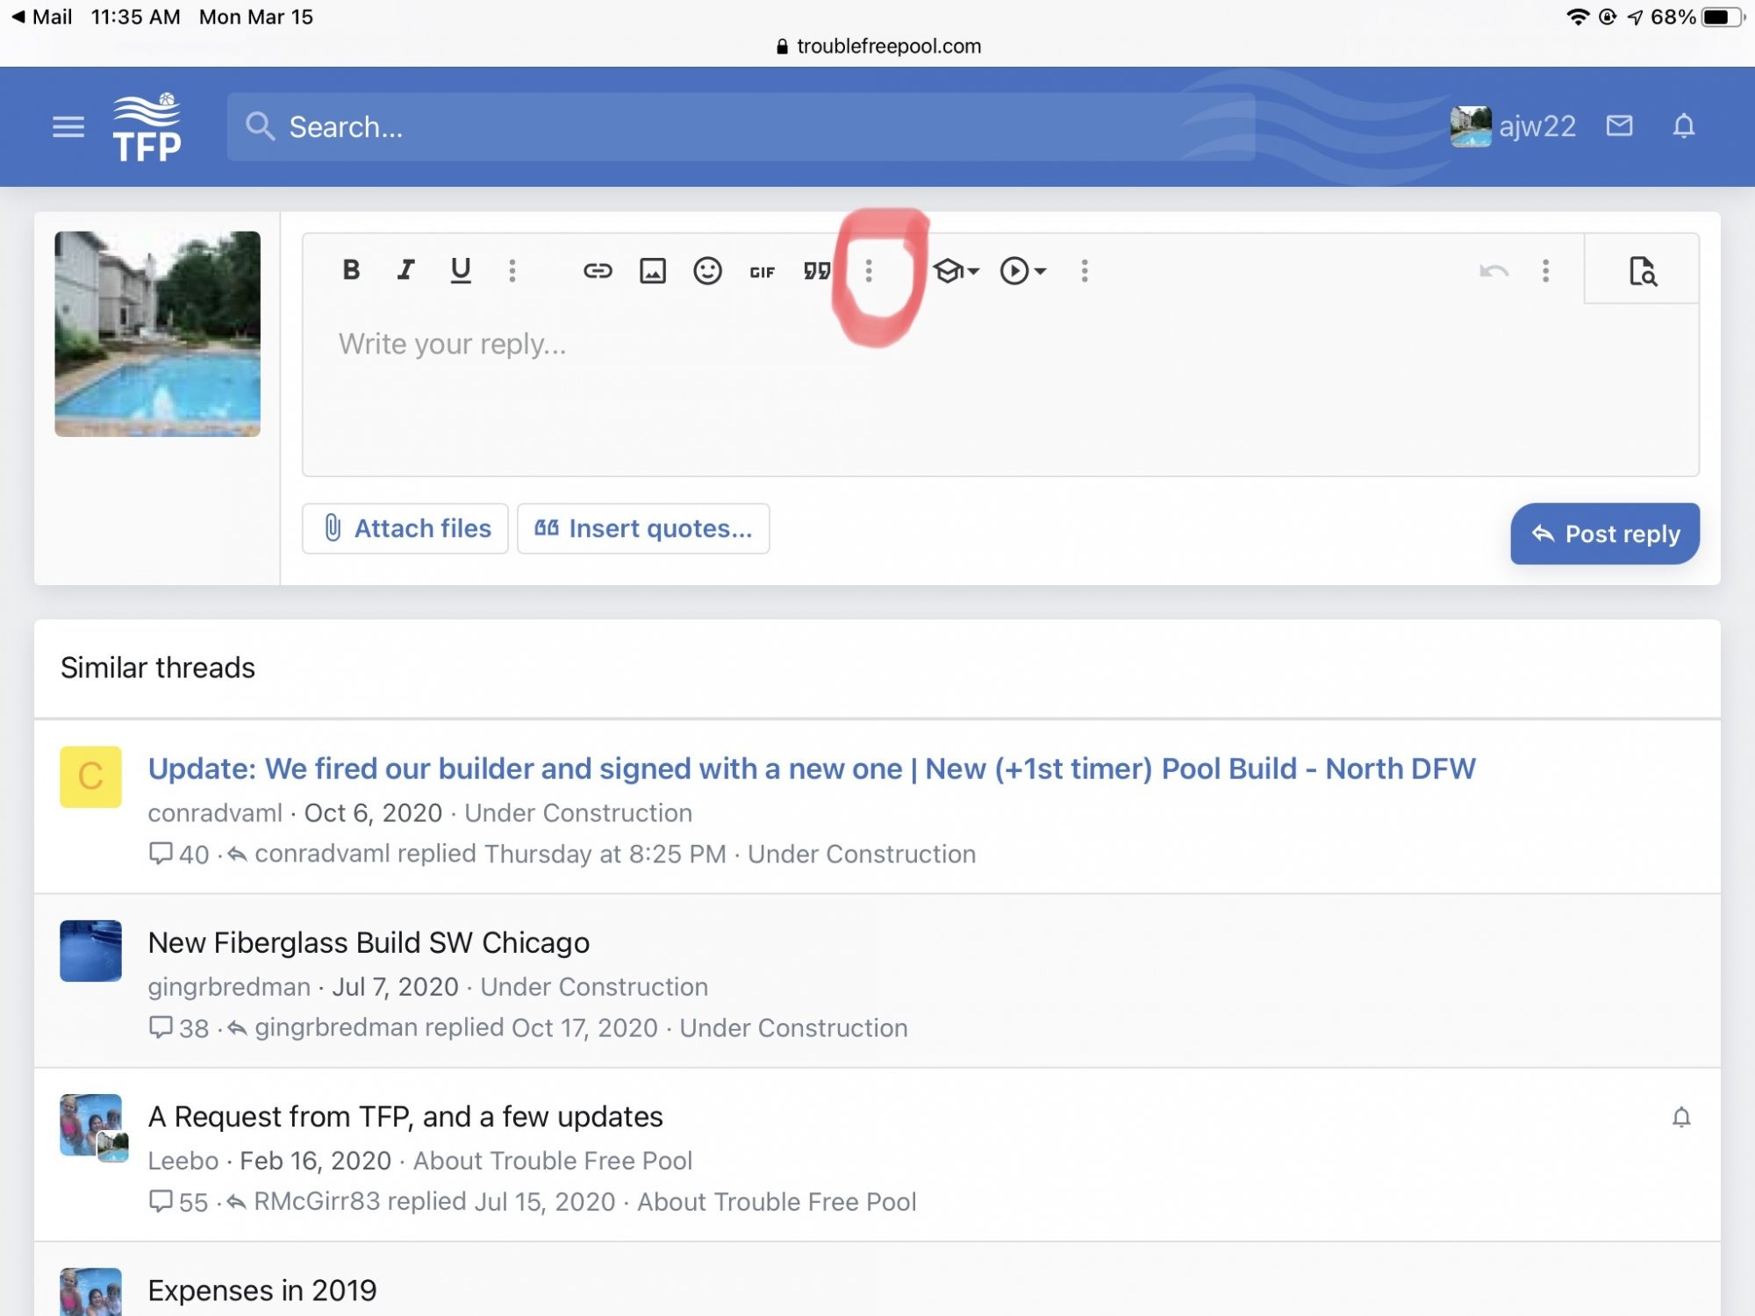The image size is (1755, 1316).
Task: Undo the last edit
Action: coord(1494,270)
